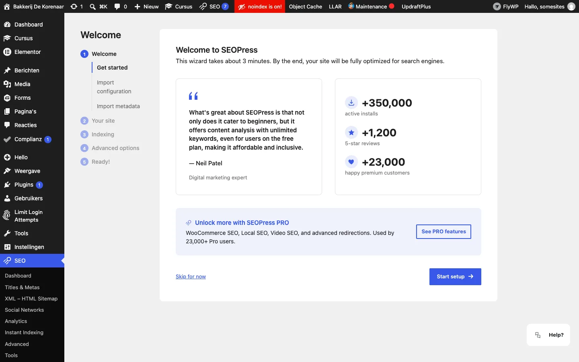Open the search magnifier in admin bar
Viewport: 579px width, 362px height.
[92, 6]
